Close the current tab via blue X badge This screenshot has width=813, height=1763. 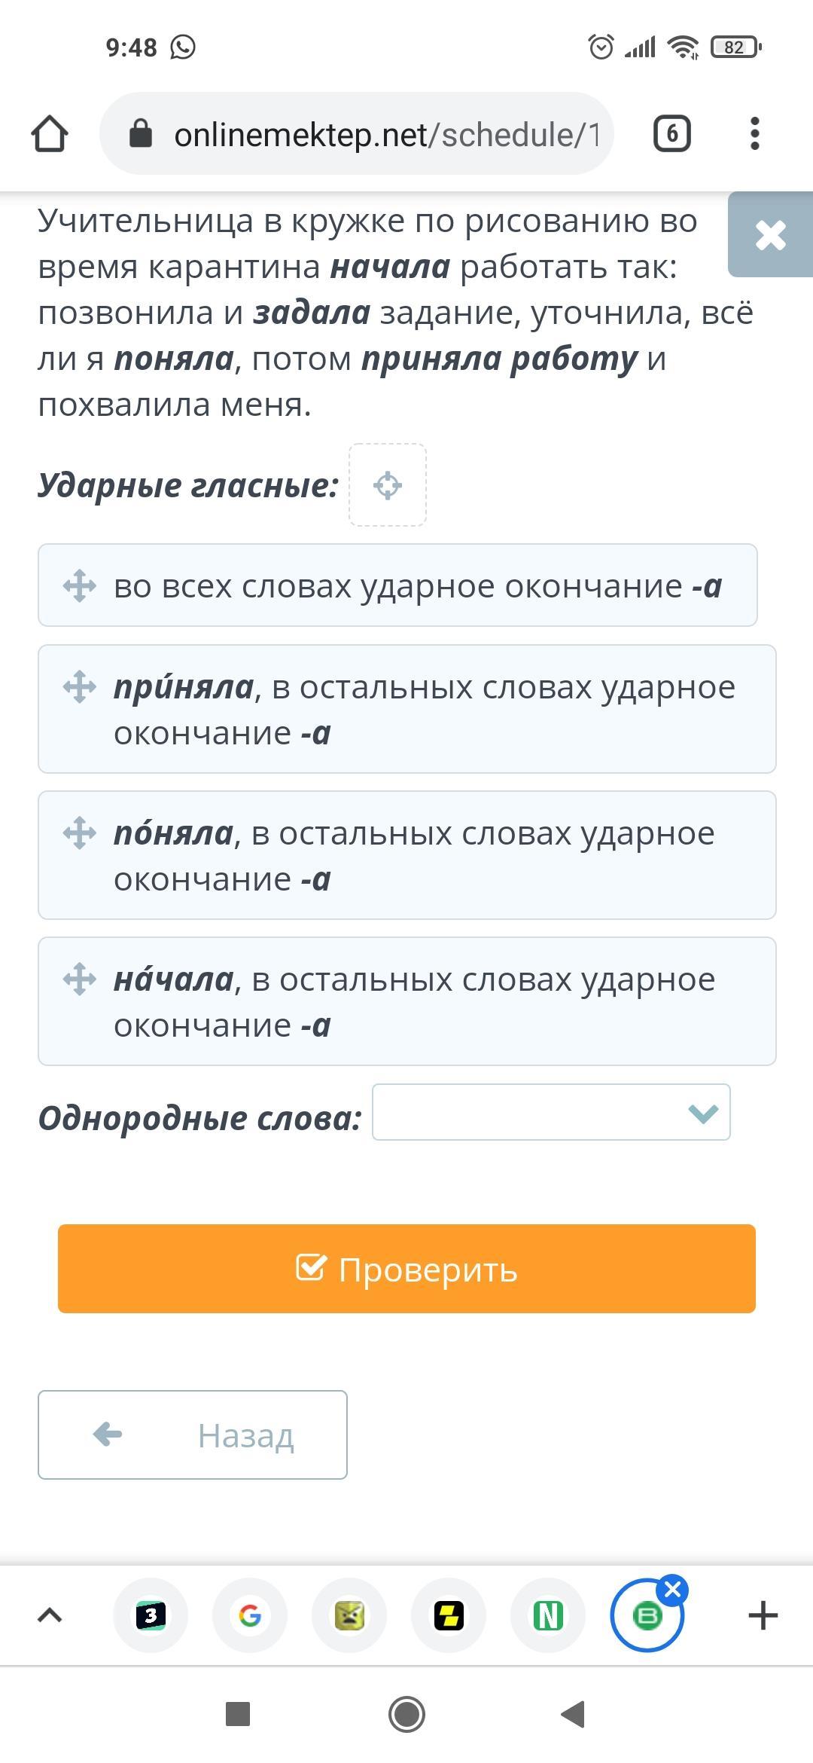(x=672, y=1590)
